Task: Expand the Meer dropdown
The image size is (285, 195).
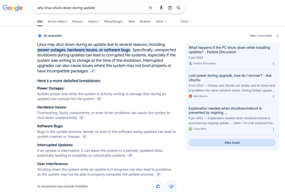Action: [x=161, y=21]
